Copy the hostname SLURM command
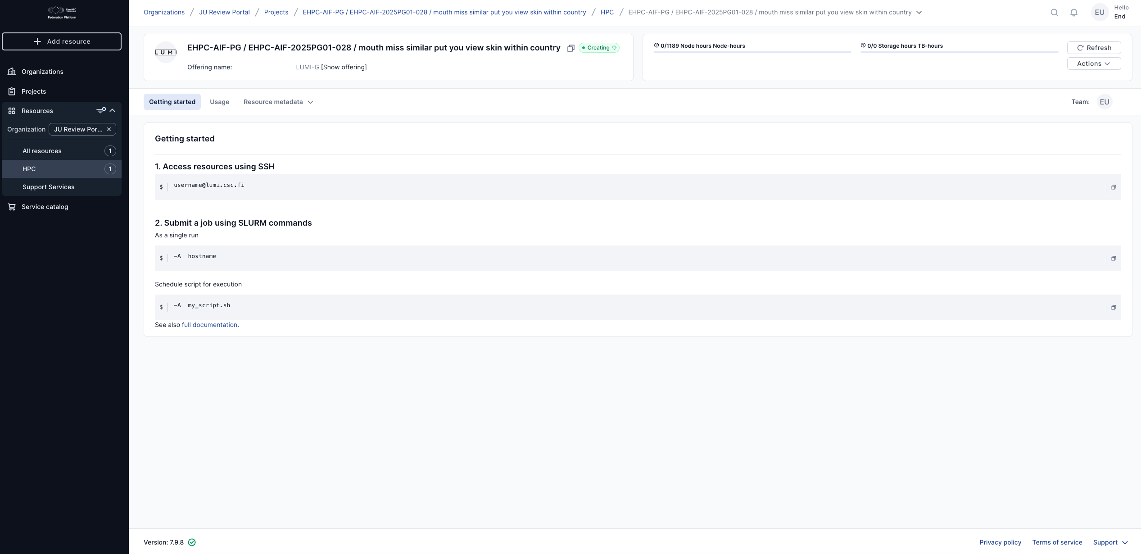Image resolution: width=1141 pixels, height=554 pixels. [x=1113, y=259]
